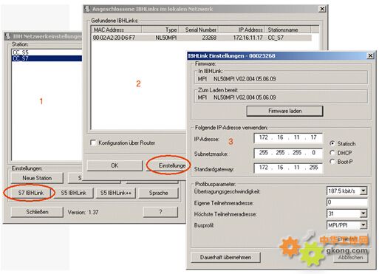The width and height of the screenshot is (379, 274).
Task: Choose the DHCP radio option
Action: (x=332, y=153)
